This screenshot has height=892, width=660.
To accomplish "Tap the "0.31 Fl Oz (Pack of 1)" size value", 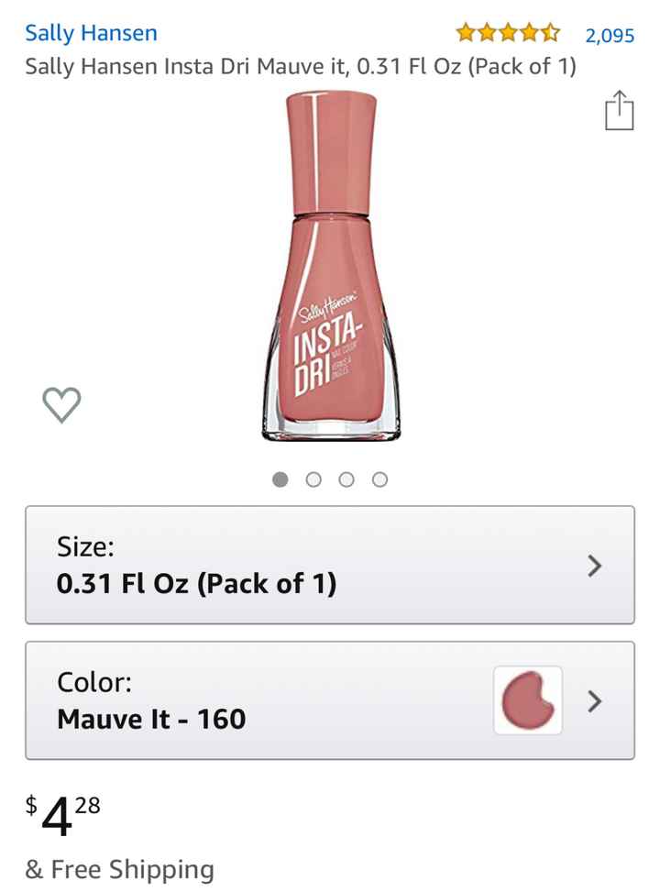I will pyautogui.click(x=196, y=583).
